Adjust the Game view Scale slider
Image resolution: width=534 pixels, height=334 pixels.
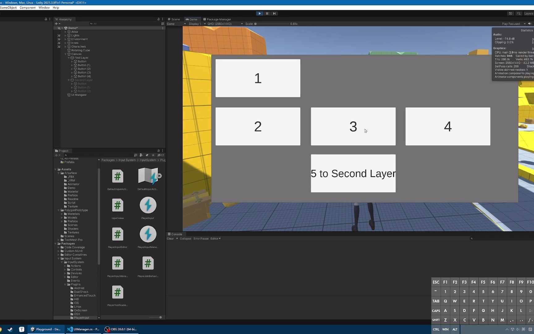272,24
